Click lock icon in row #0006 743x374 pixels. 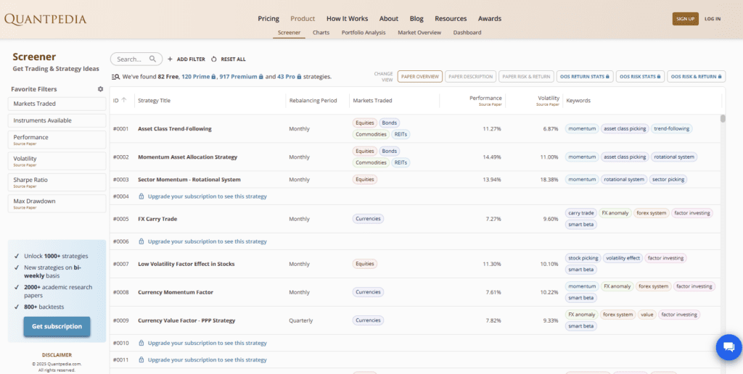(141, 241)
